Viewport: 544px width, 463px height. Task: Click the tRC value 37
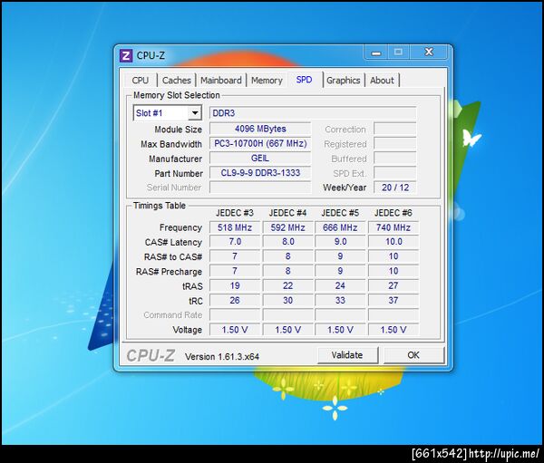(x=393, y=300)
